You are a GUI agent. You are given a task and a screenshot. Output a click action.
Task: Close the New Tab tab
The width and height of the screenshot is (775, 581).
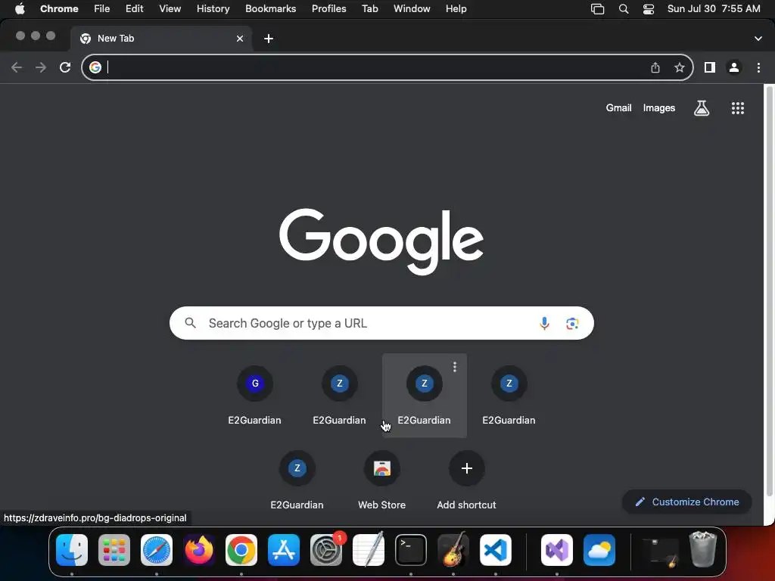pos(240,39)
